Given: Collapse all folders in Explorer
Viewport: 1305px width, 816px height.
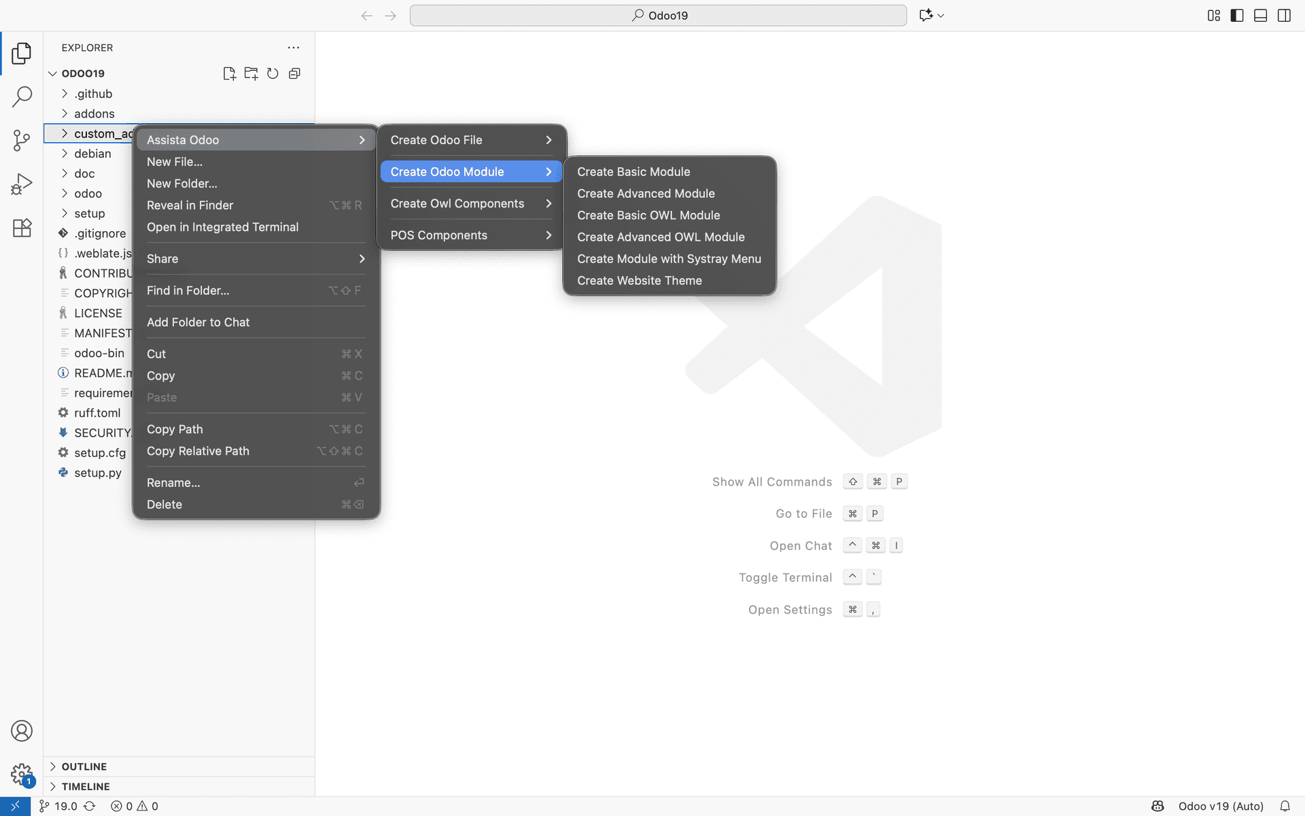Looking at the screenshot, I should point(294,73).
